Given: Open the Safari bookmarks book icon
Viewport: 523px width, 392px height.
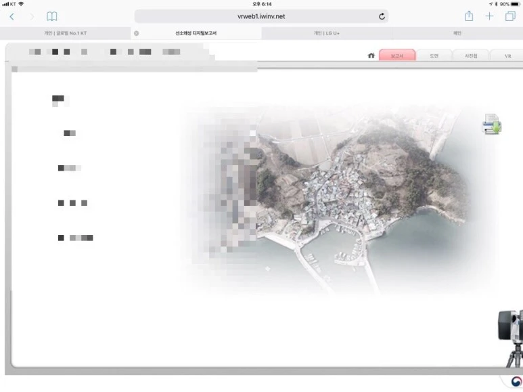Looking at the screenshot, I should pyautogui.click(x=51, y=16).
